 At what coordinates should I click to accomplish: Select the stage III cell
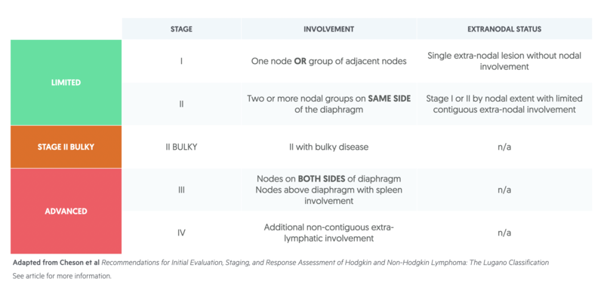[181, 190]
